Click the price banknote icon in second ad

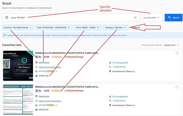click(36, 110)
